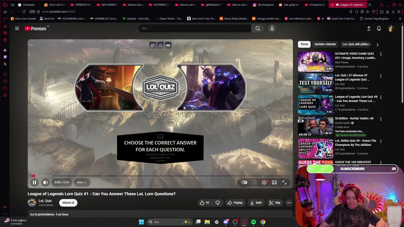Skip to the next video in the player overlay

click(x=168, y=45)
